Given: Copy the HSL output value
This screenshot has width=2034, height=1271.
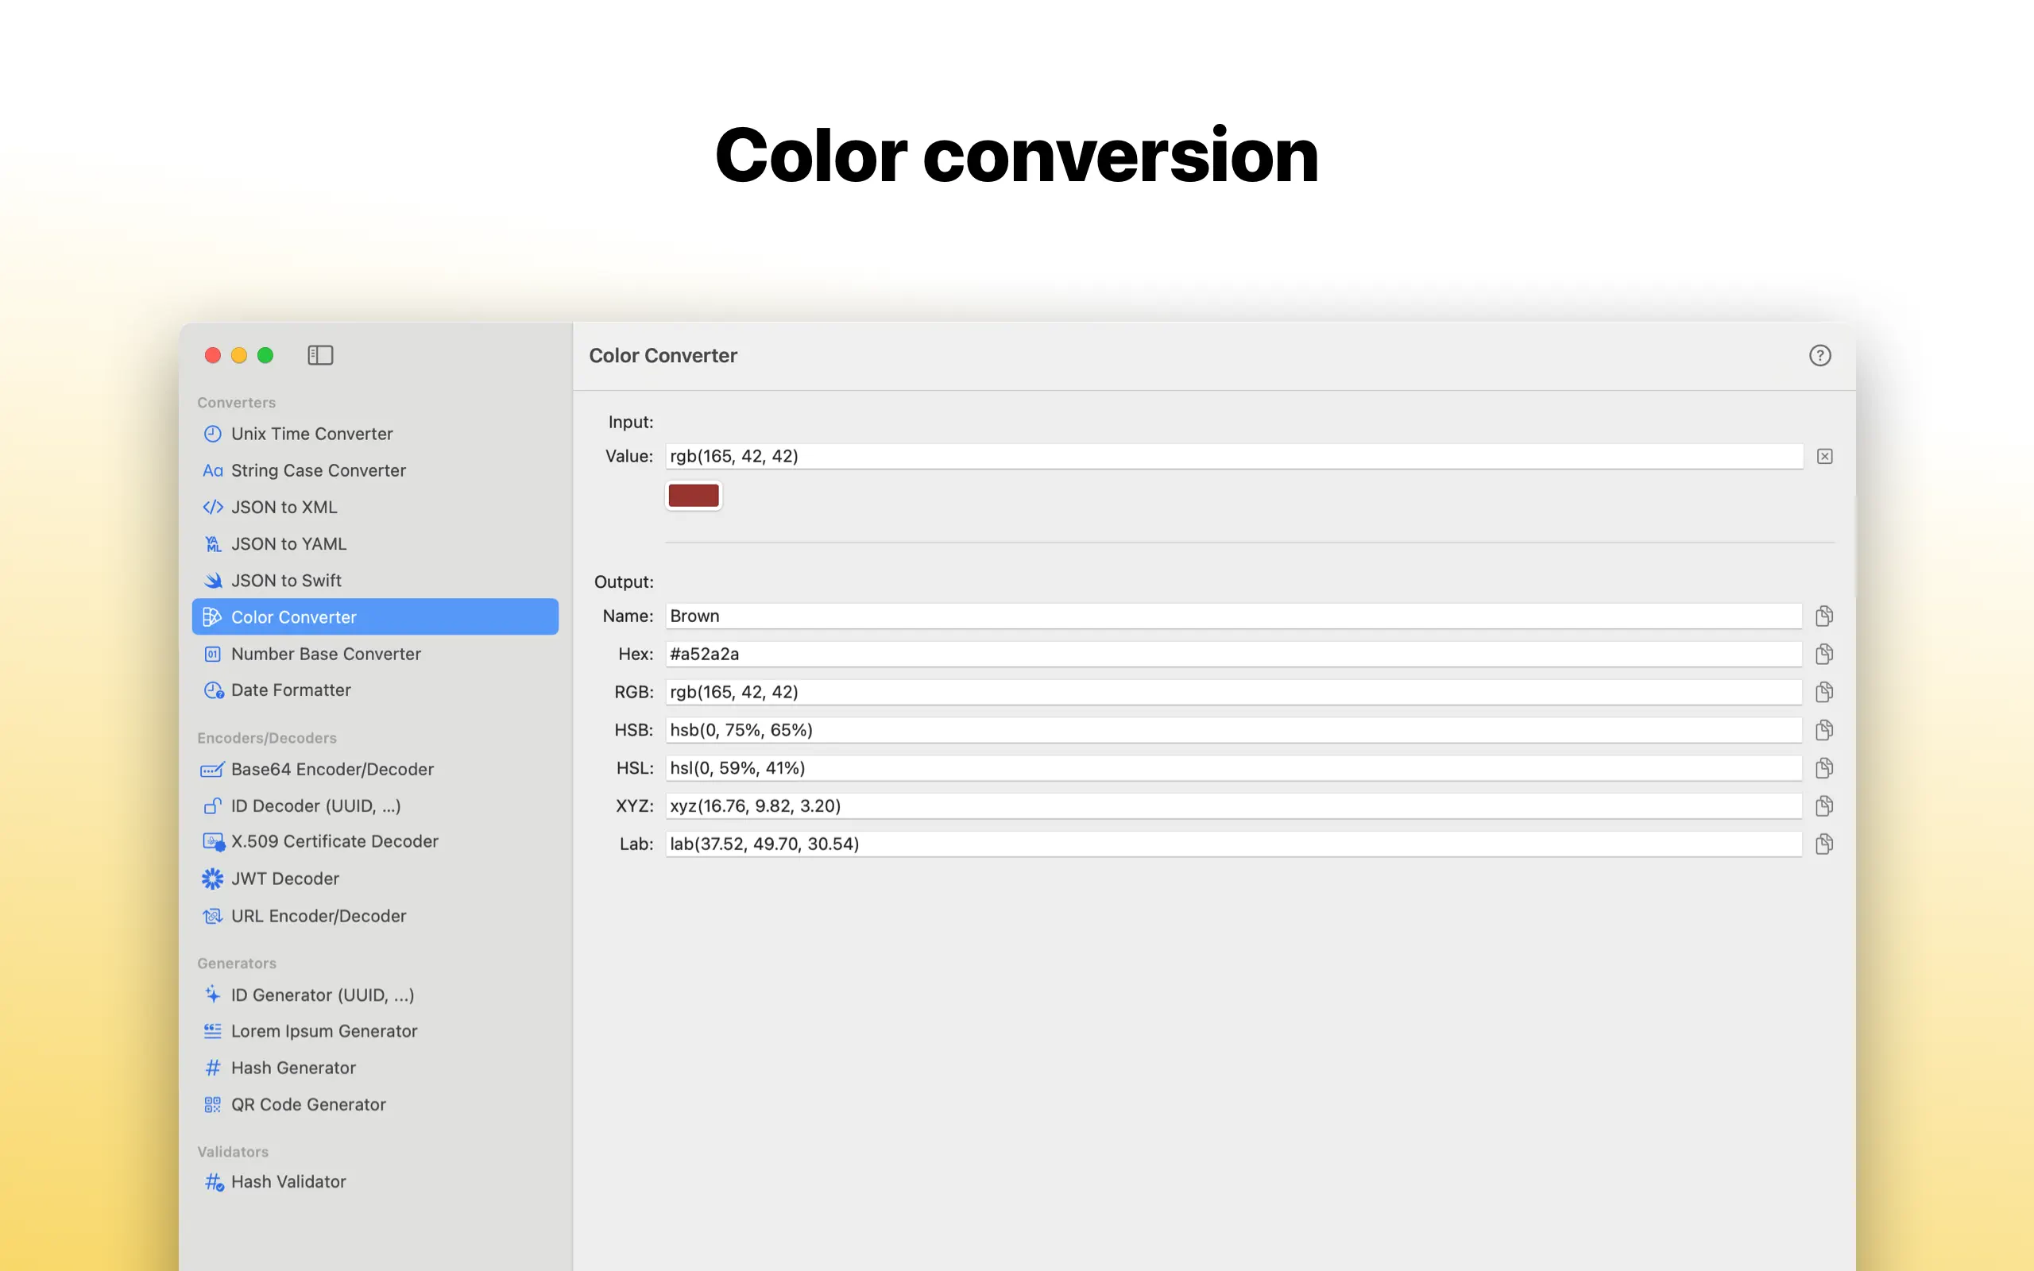Looking at the screenshot, I should tap(1823, 768).
